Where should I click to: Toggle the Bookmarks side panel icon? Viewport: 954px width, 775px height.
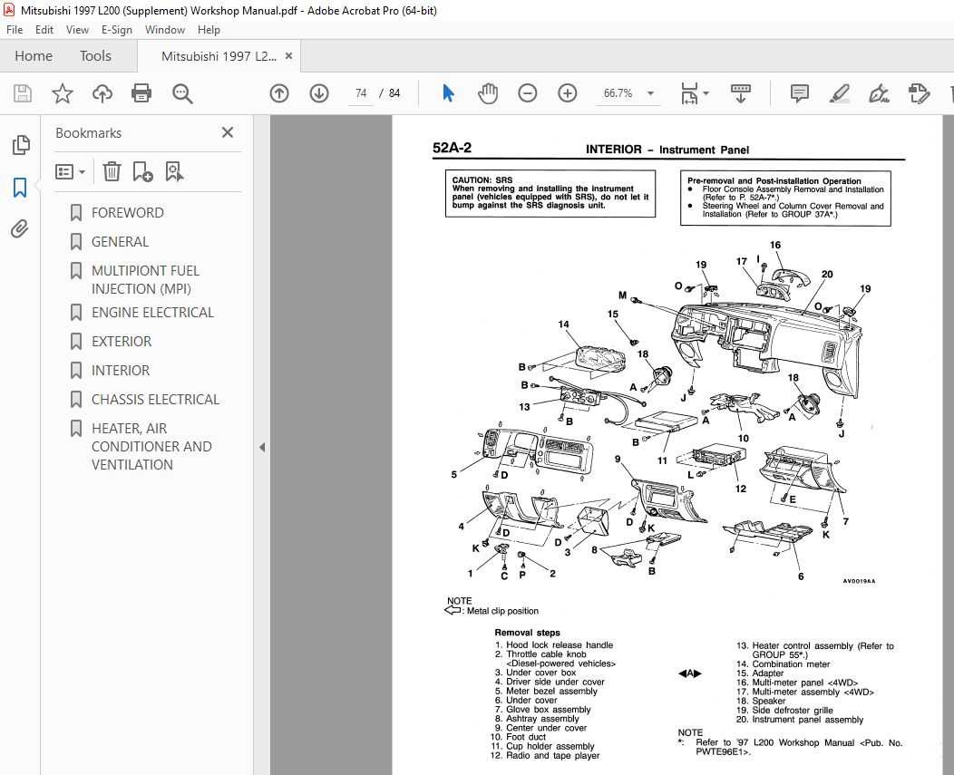coord(20,188)
